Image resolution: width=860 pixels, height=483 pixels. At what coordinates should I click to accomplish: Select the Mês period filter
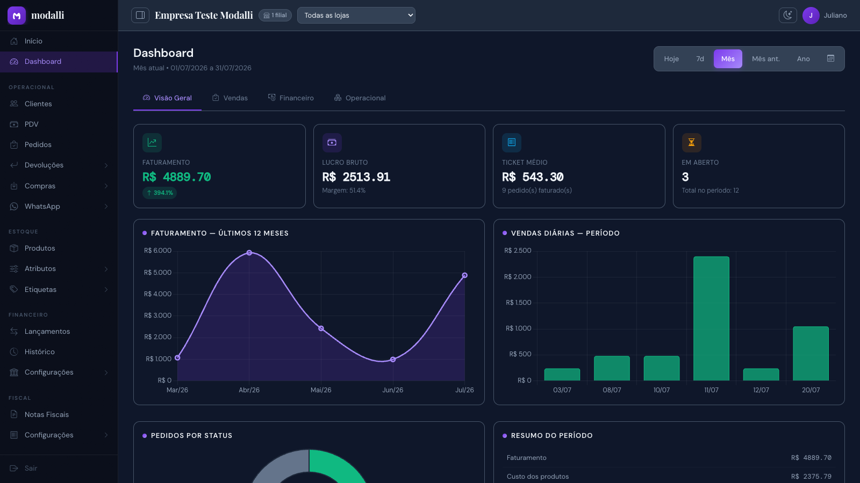pyautogui.click(x=728, y=59)
